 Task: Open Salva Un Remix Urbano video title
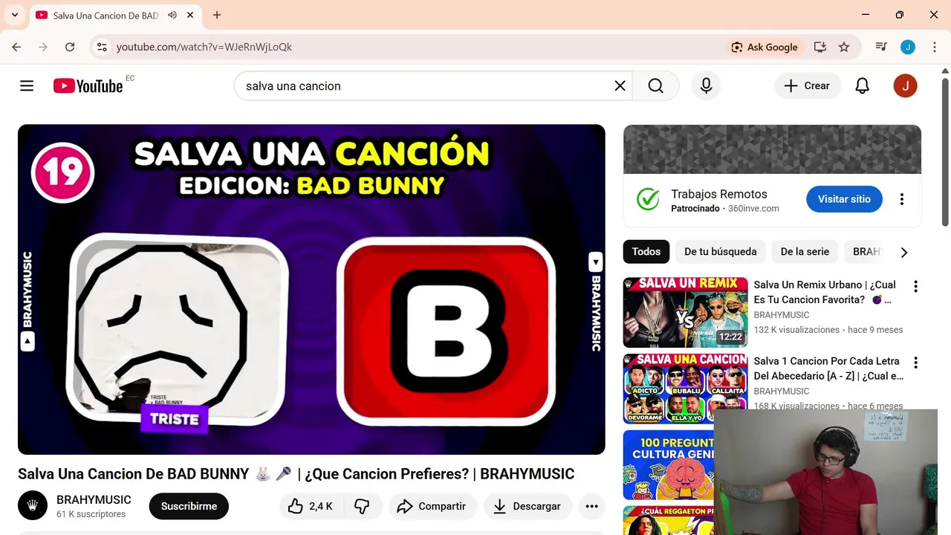tap(825, 292)
